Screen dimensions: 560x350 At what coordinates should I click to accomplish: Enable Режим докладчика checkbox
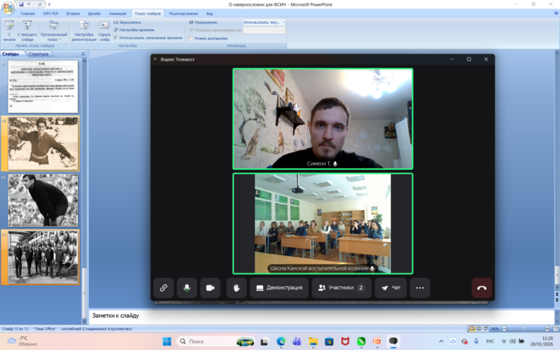[191, 38]
